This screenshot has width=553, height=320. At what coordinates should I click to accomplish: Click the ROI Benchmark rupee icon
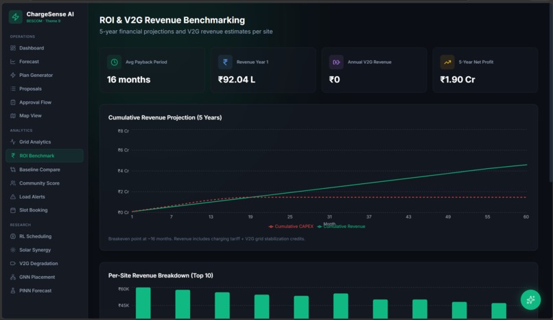point(13,156)
